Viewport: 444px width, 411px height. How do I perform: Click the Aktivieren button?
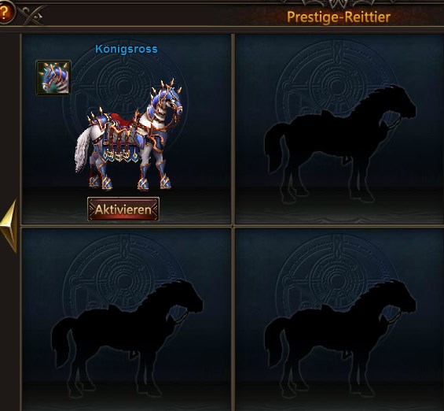pos(123,209)
